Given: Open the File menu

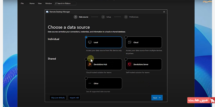Looking at the screenshot, I should [22, 3].
